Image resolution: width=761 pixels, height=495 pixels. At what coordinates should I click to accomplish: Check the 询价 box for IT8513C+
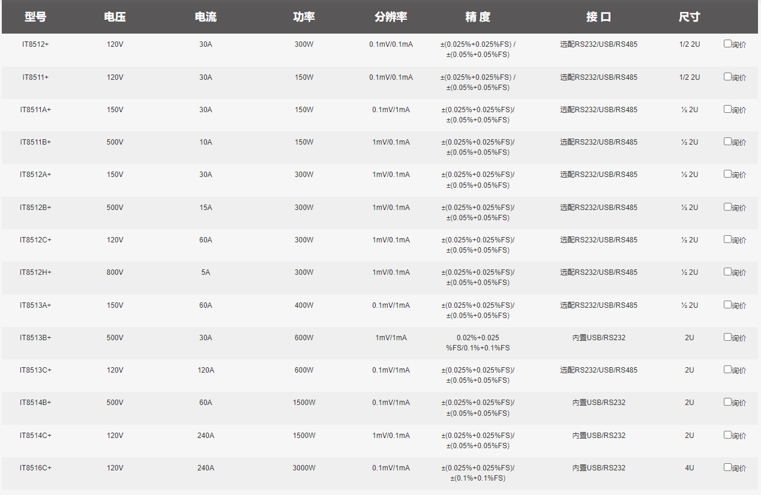point(727,370)
